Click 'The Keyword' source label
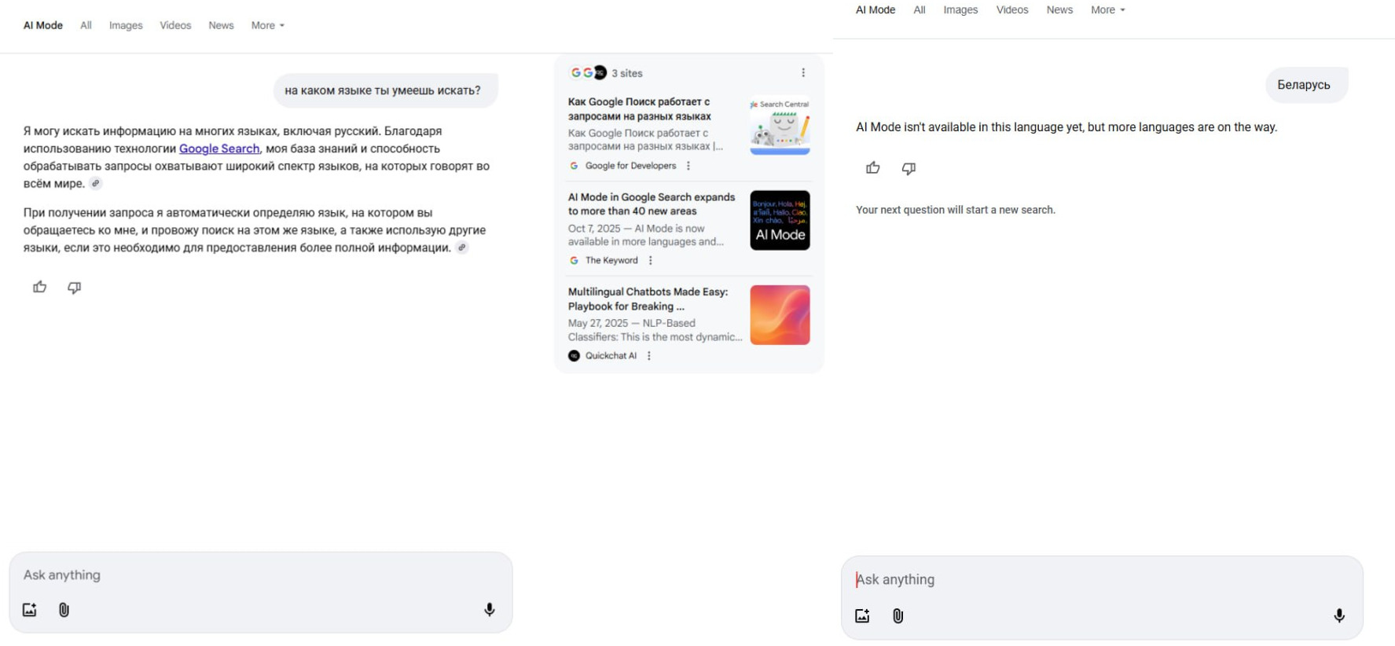Screen dimensions: 1395x646 pyautogui.click(x=611, y=261)
